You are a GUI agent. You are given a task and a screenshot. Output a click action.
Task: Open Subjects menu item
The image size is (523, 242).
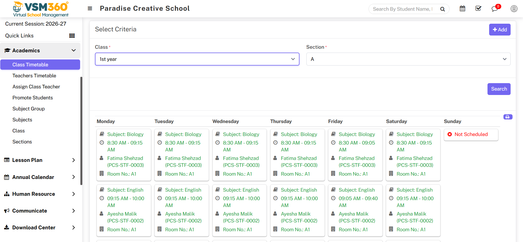click(x=22, y=120)
